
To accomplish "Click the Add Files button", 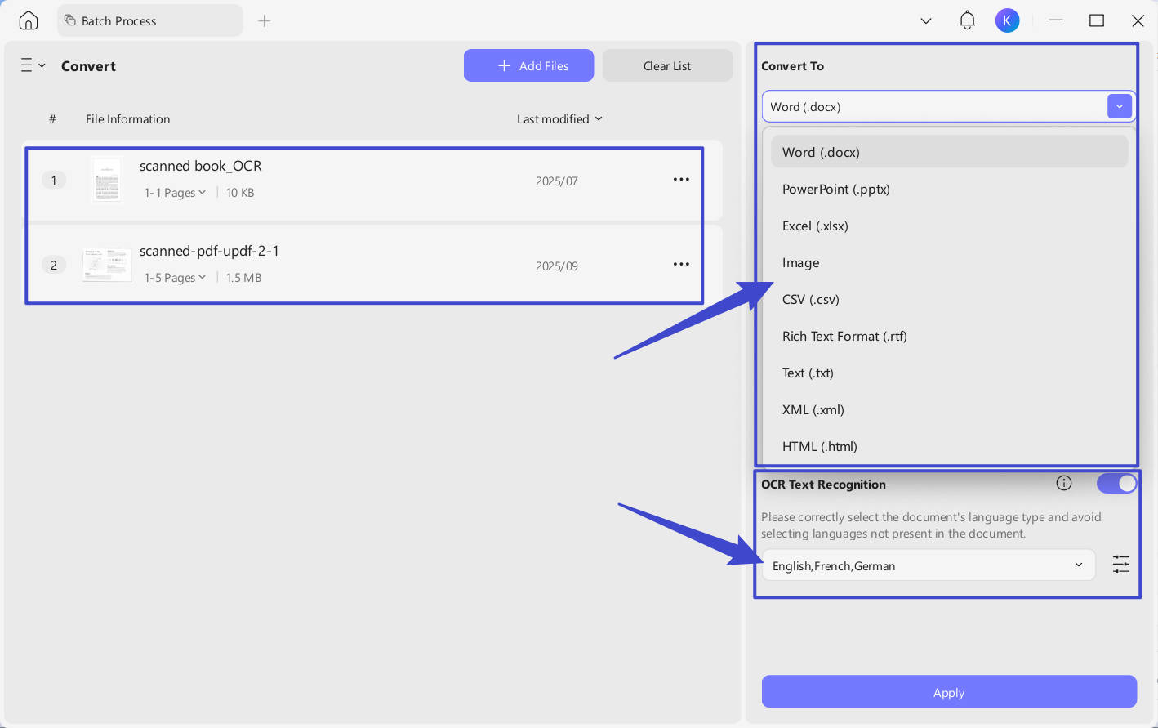I will pyautogui.click(x=528, y=65).
